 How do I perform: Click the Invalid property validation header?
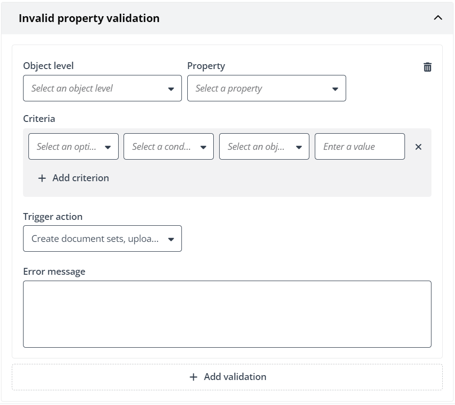[x=89, y=18]
